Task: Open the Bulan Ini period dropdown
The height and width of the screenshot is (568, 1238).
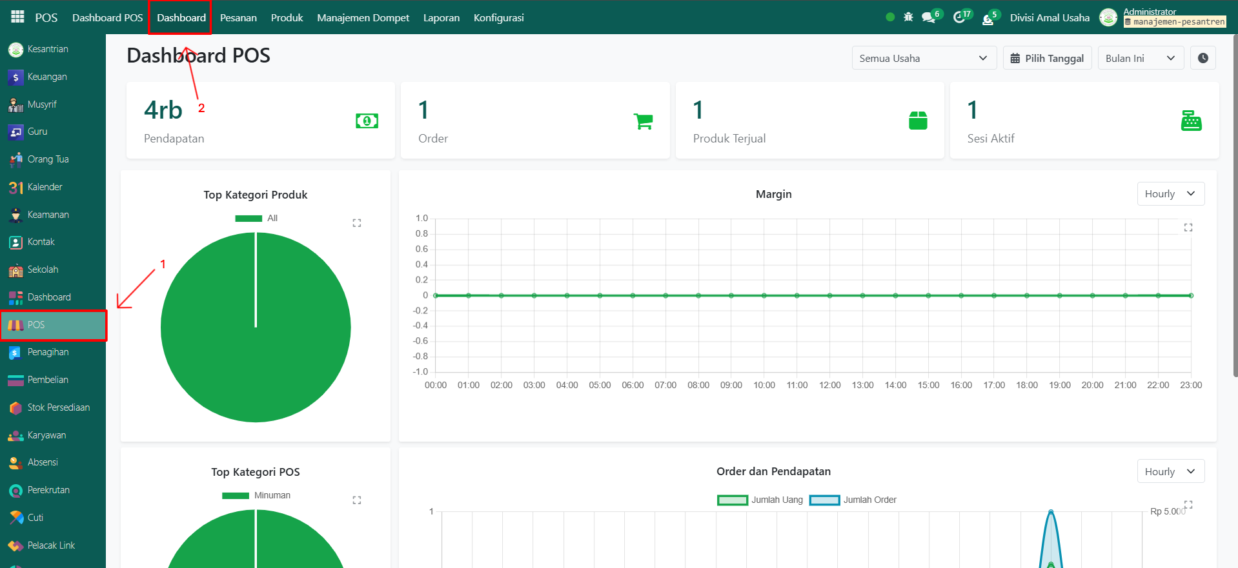Action: click(1140, 58)
